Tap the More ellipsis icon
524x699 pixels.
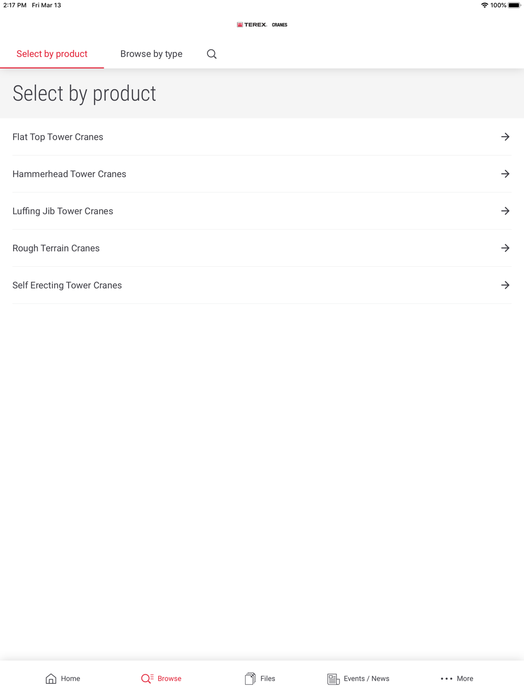(x=446, y=679)
